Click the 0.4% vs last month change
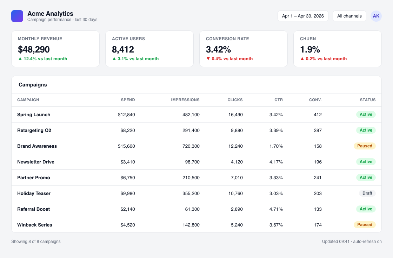 tap(229, 59)
